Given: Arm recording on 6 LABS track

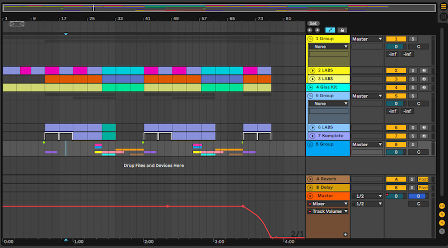Looking at the screenshot, I should (x=424, y=128).
